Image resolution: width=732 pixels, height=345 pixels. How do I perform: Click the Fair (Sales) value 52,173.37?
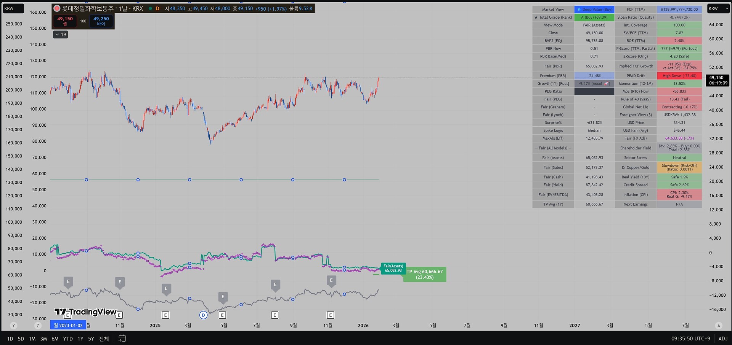[x=594, y=167]
